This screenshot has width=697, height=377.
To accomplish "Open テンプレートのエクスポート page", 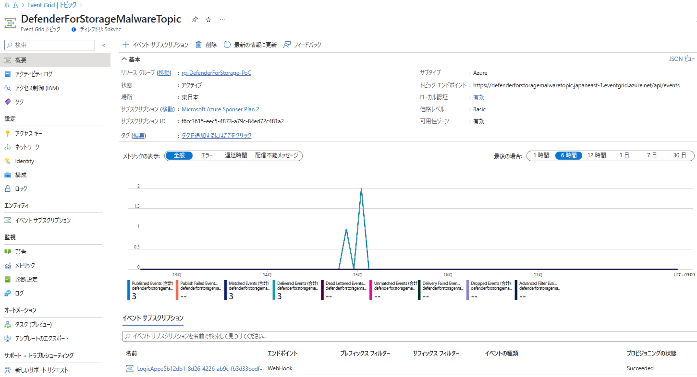I will [42, 338].
